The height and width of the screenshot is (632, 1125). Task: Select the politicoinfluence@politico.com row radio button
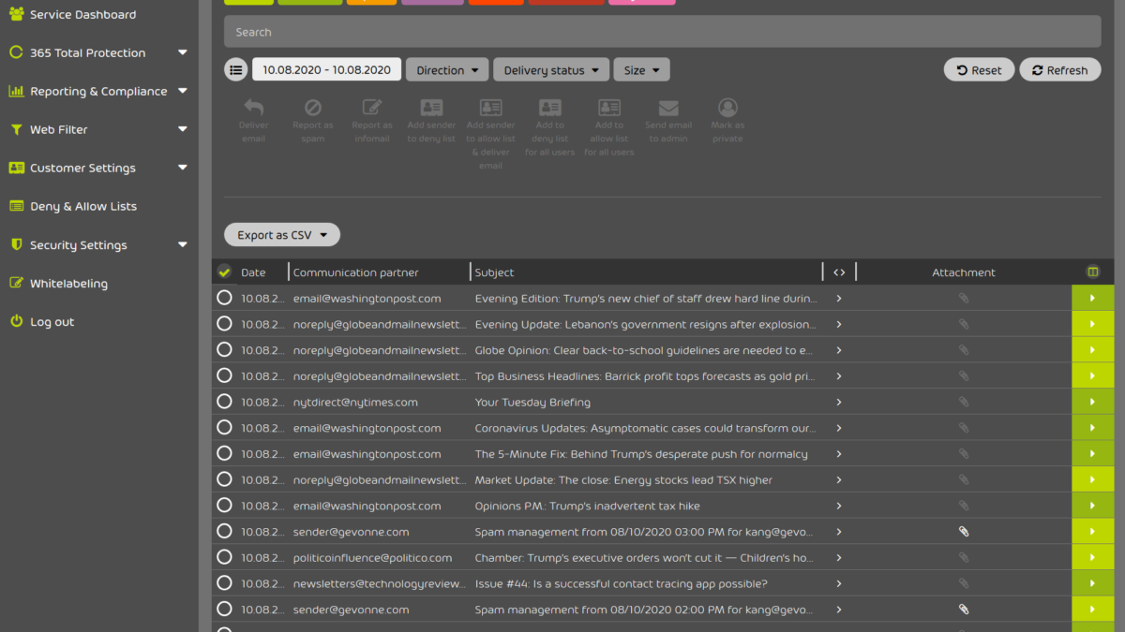click(224, 557)
